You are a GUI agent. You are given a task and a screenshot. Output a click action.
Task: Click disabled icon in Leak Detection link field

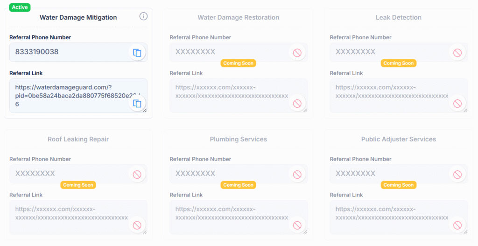[457, 104]
